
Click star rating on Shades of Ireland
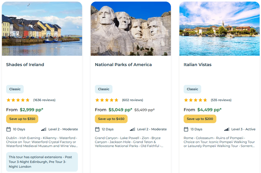18,100
